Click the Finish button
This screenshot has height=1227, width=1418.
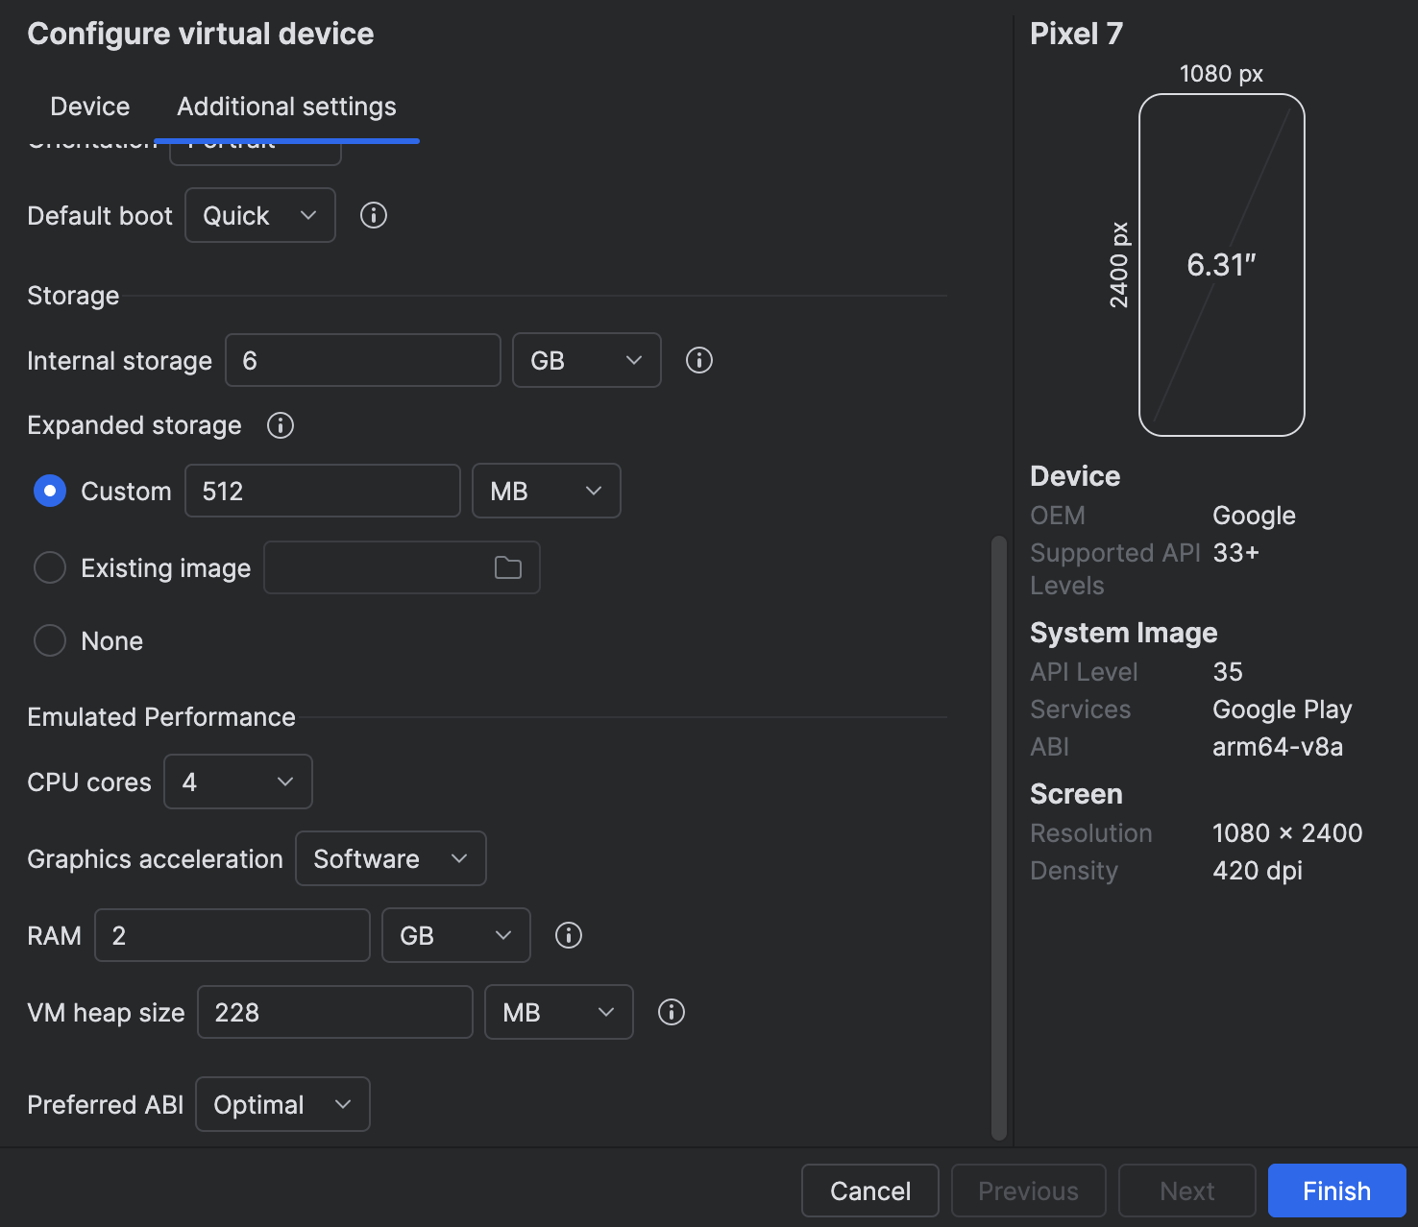click(x=1337, y=1191)
